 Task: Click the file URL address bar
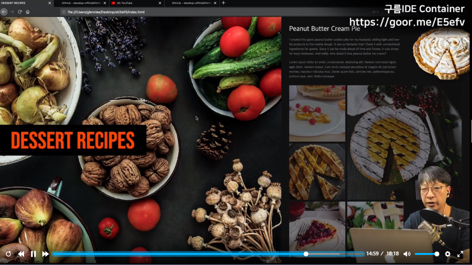click(x=211, y=12)
